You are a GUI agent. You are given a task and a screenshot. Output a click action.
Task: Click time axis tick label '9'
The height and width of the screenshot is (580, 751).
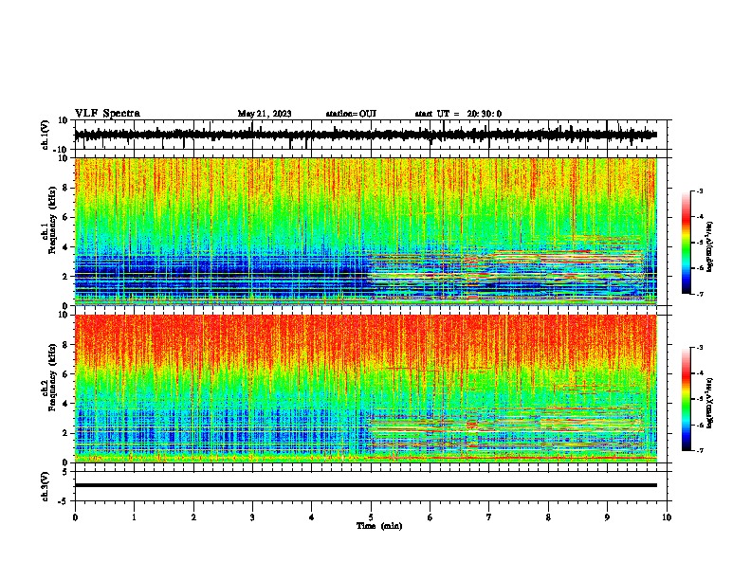tap(608, 517)
